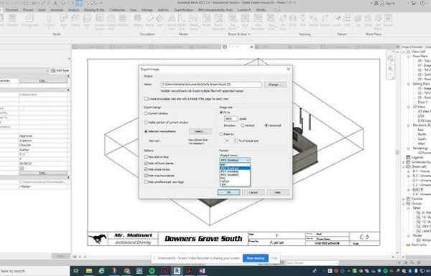Select the Window tool in ribbon
The height and width of the screenshot is (276, 431).
pyautogui.click(x=12, y=21)
